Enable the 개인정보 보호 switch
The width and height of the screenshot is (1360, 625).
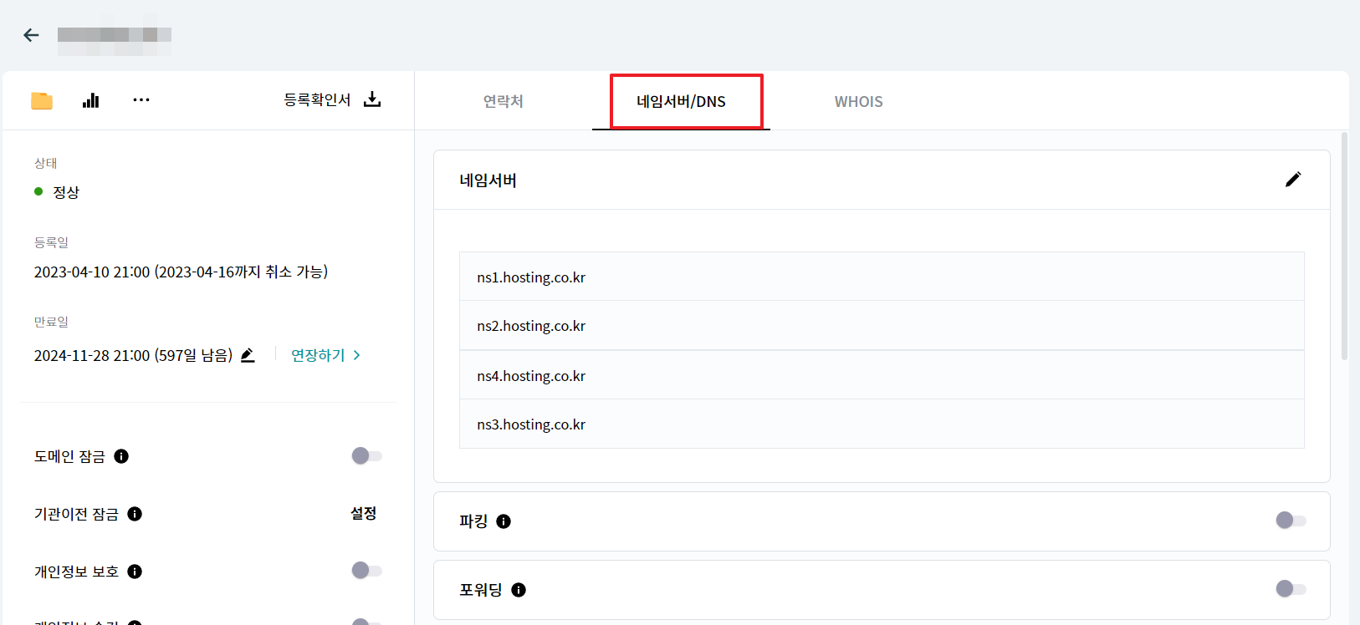coord(366,571)
